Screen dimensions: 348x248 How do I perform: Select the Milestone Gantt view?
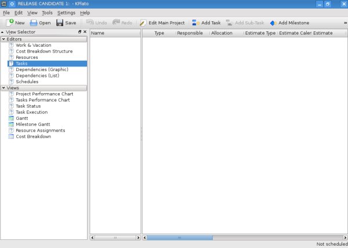click(11, 124)
